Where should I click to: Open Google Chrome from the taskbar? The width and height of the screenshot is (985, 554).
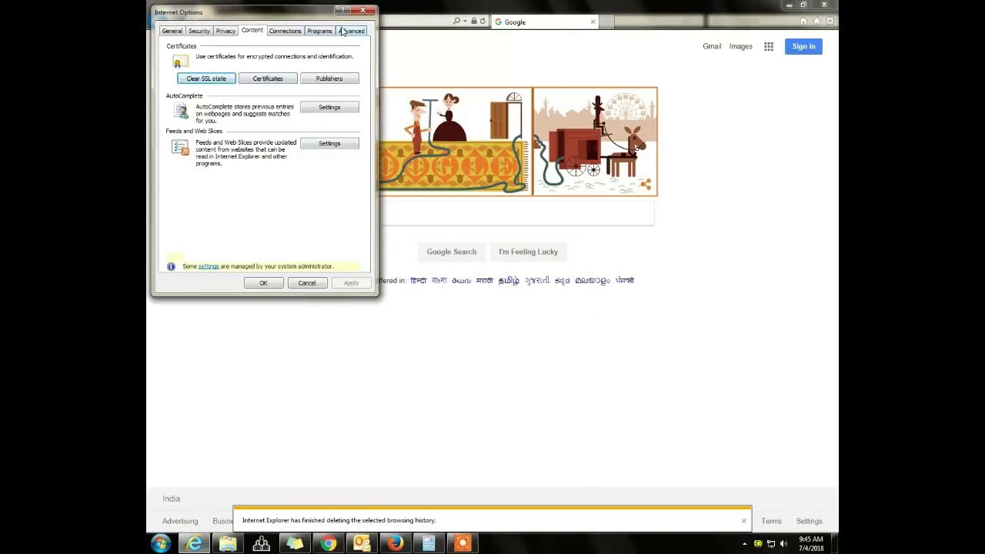tap(329, 544)
